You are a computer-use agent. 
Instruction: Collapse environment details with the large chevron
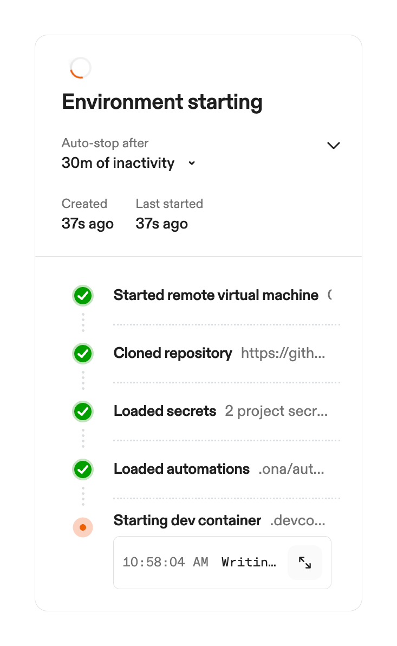click(x=334, y=145)
